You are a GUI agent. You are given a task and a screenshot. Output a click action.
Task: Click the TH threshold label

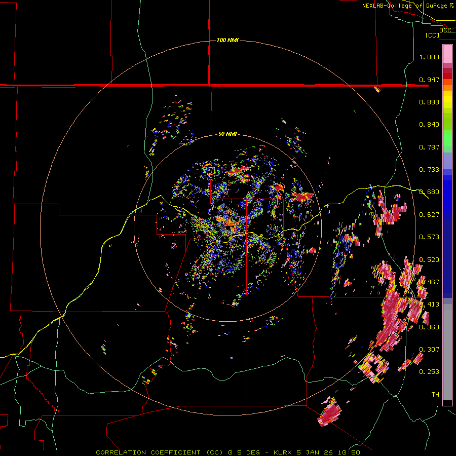[435, 394]
